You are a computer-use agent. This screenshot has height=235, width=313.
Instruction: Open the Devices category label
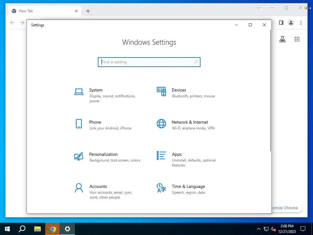point(179,90)
